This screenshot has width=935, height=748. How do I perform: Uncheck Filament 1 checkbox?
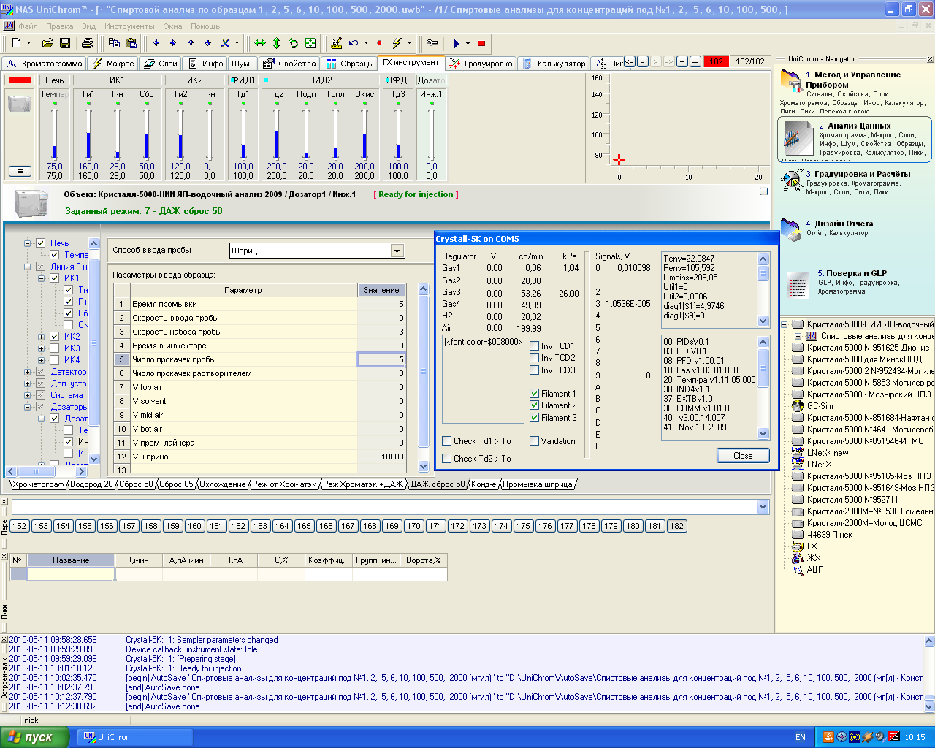(535, 394)
